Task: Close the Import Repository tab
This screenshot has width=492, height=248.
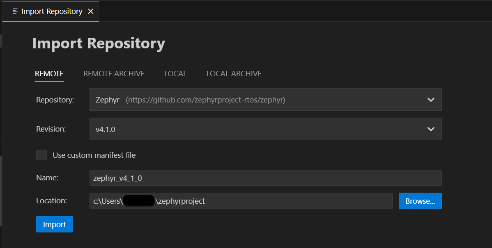Action: point(90,11)
